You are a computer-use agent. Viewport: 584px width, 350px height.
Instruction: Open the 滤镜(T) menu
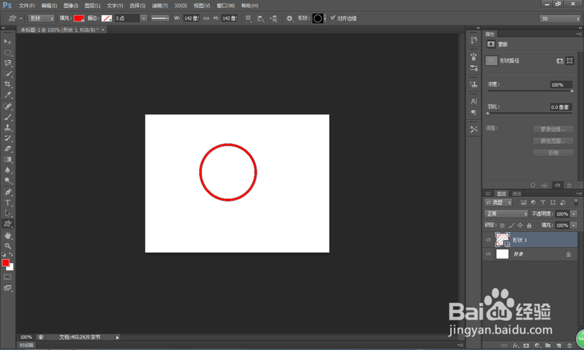point(160,6)
